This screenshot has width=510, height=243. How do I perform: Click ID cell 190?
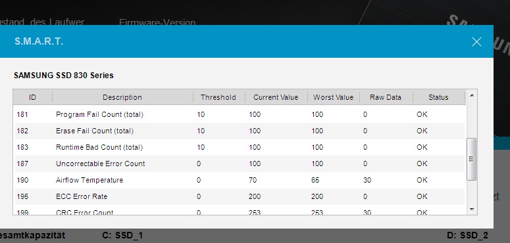tap(22, 180)
